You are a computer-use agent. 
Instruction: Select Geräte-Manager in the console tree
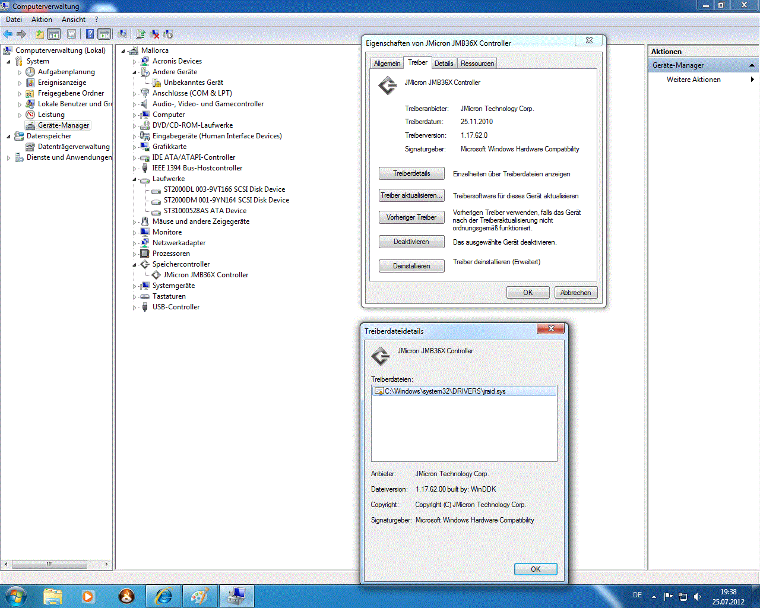tap(64, 125)
